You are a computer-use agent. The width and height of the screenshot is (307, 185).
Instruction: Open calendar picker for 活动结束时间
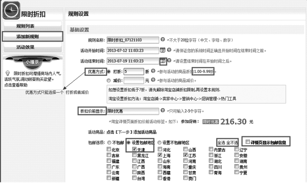tap(163, 61)
